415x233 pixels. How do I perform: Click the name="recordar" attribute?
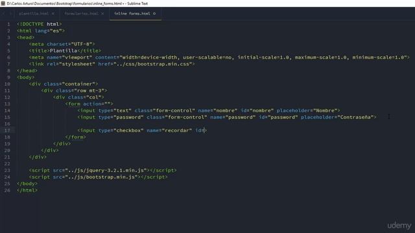[169, 130]
